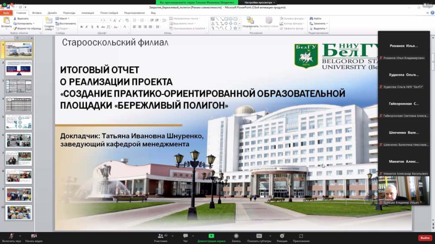
Task: Toggle Показать субтитры captions
Action: point(259,238)
